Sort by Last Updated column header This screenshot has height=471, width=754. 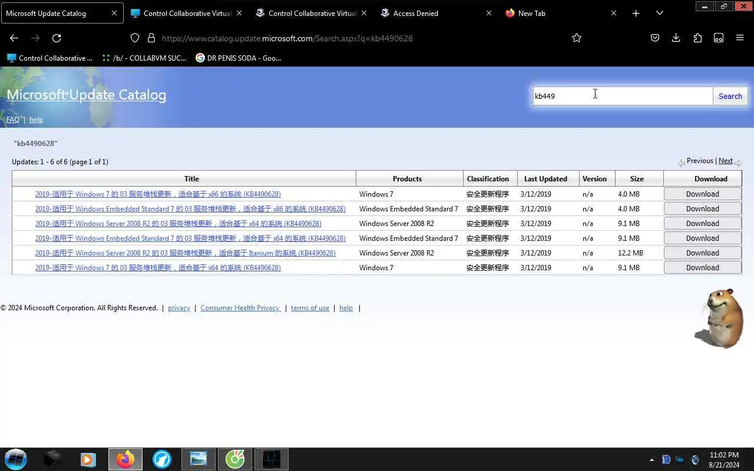click(545, 179)
